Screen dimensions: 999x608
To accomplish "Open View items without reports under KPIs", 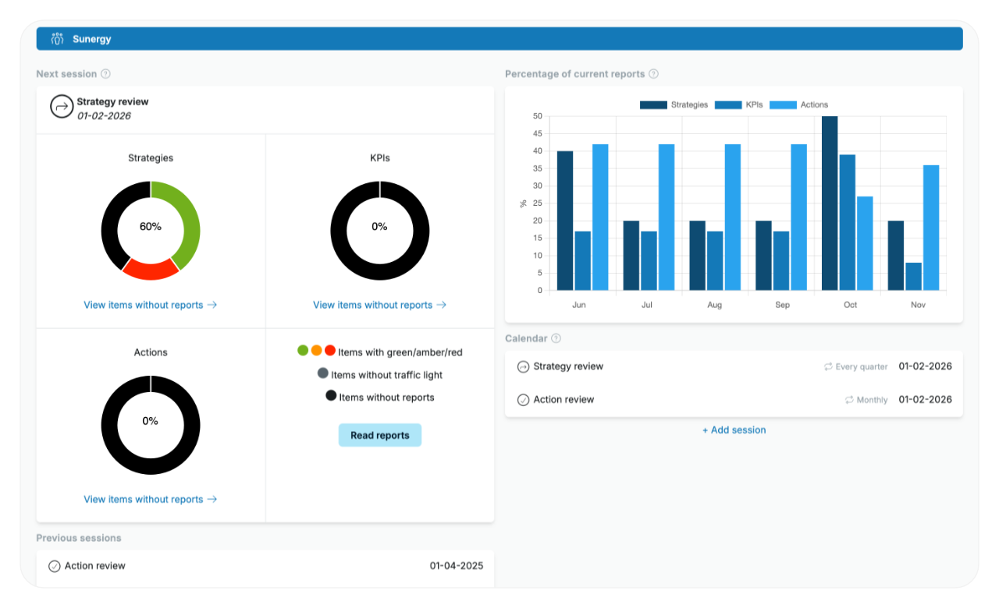I will click(x=379, y=305).
